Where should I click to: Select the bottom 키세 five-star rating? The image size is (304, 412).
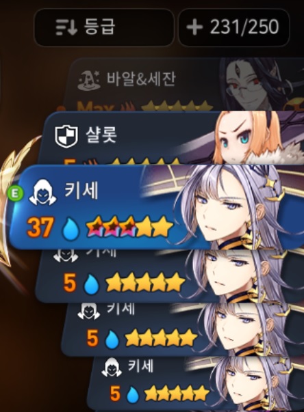coord(177,394)
